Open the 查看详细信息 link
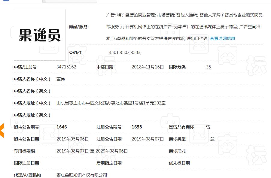The height and width of the screenshot is (178, 271). pos(222,38)
